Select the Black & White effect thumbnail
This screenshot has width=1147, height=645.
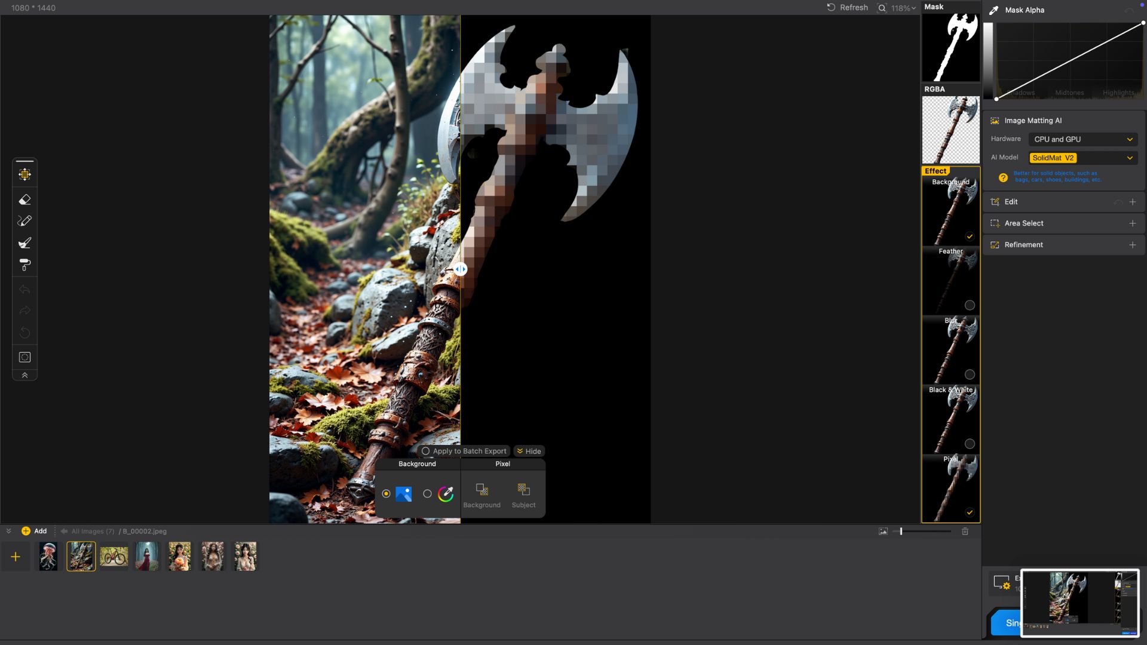(950, 419)
